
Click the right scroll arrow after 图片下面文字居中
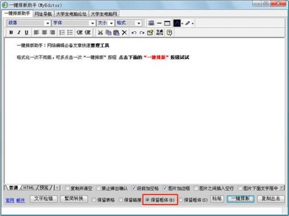282,188
